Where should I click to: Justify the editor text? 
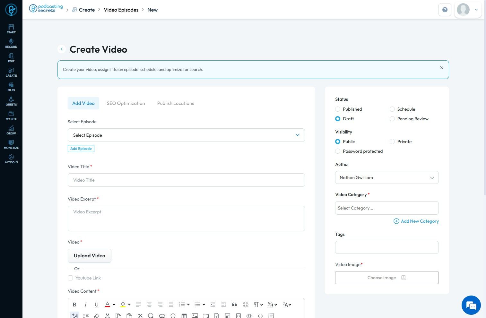tap(171, 305)
